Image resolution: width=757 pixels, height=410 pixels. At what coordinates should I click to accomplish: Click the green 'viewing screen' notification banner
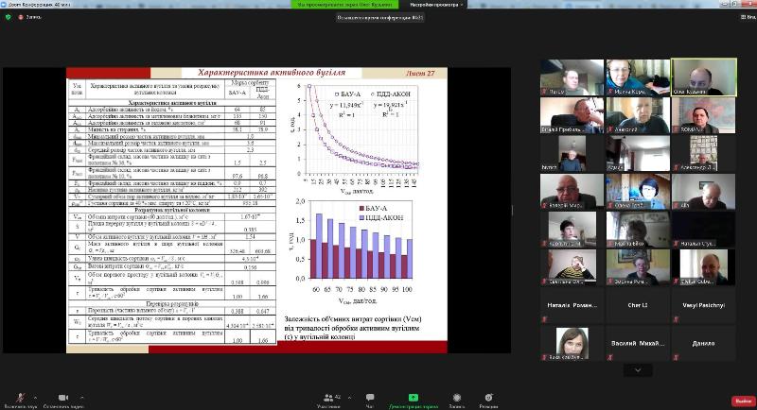[344, 5]
